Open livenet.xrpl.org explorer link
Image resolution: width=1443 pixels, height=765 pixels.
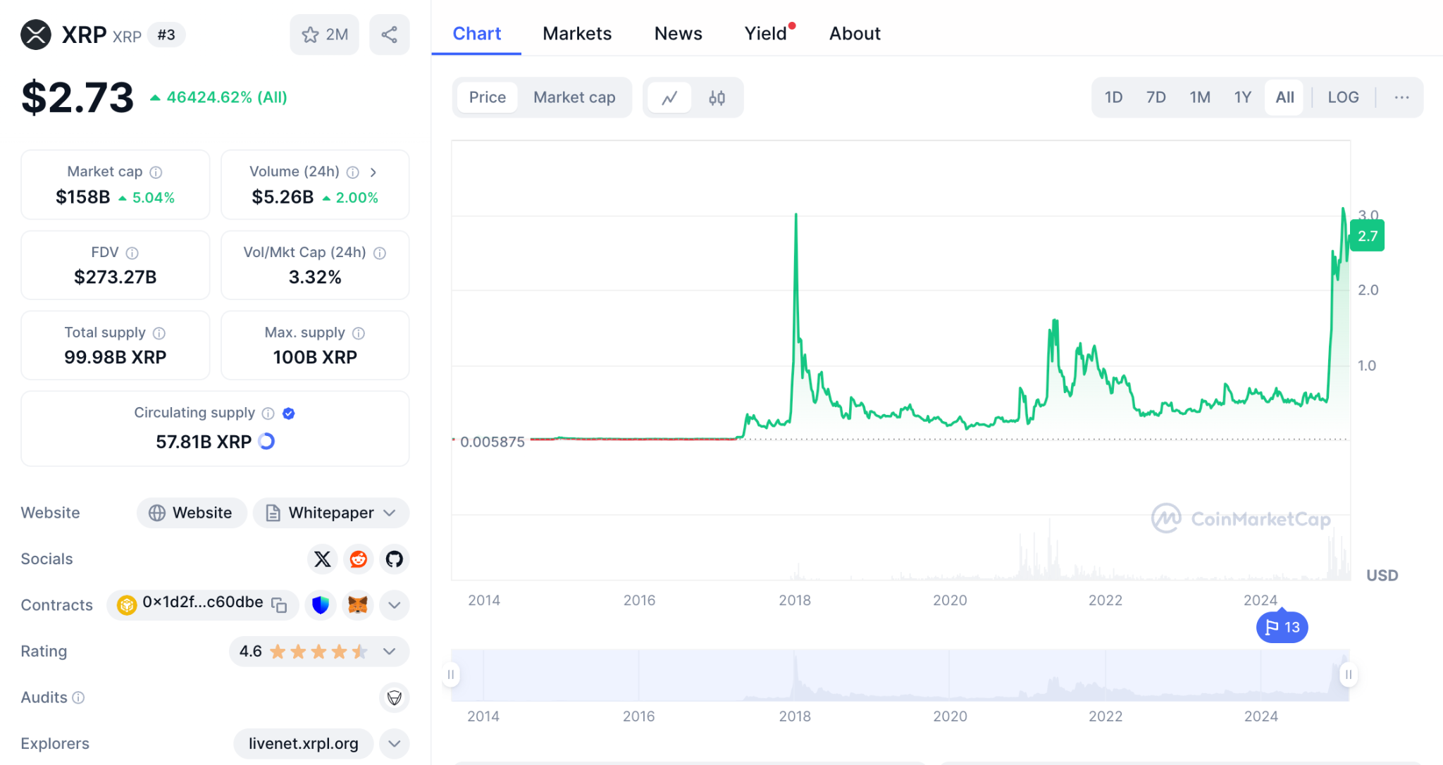pos(304,744)
